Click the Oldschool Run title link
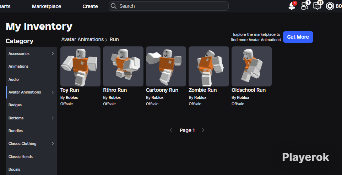Screen dimensions: 342x175 click(x=249, y=90)
